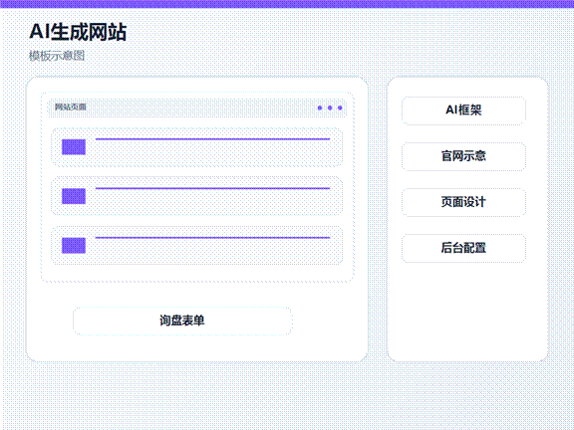This screenshot has height=430, width=574.
Task: Click the purple line in first row
Action: point(212,139)
